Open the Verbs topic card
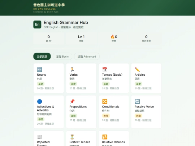 coord(81,78)
